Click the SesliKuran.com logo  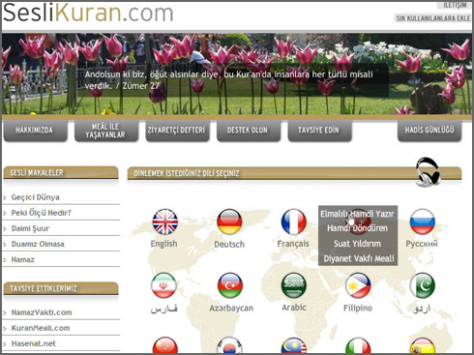coord(88,13)
